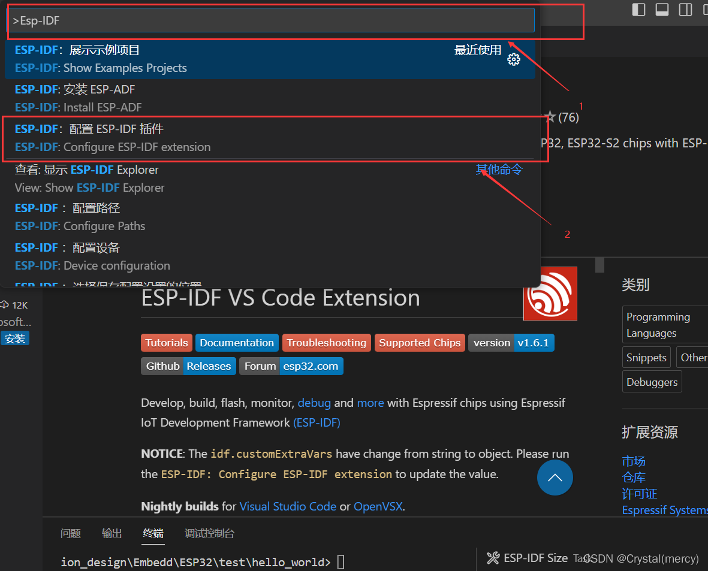Click the scroll-to-top arrow button
The height and width of the screenshot is (571, 708).
(x=555, y=478)
